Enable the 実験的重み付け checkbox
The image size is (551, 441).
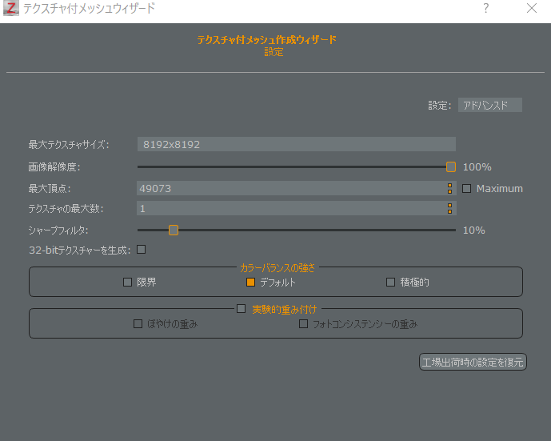[x=241, y=309]
